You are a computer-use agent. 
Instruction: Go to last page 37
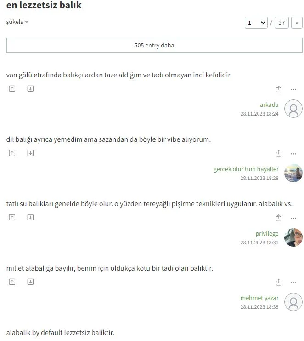tap(281, 23)
